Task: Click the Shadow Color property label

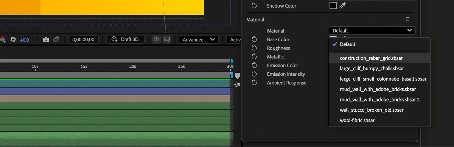Action: coord(281,6)
